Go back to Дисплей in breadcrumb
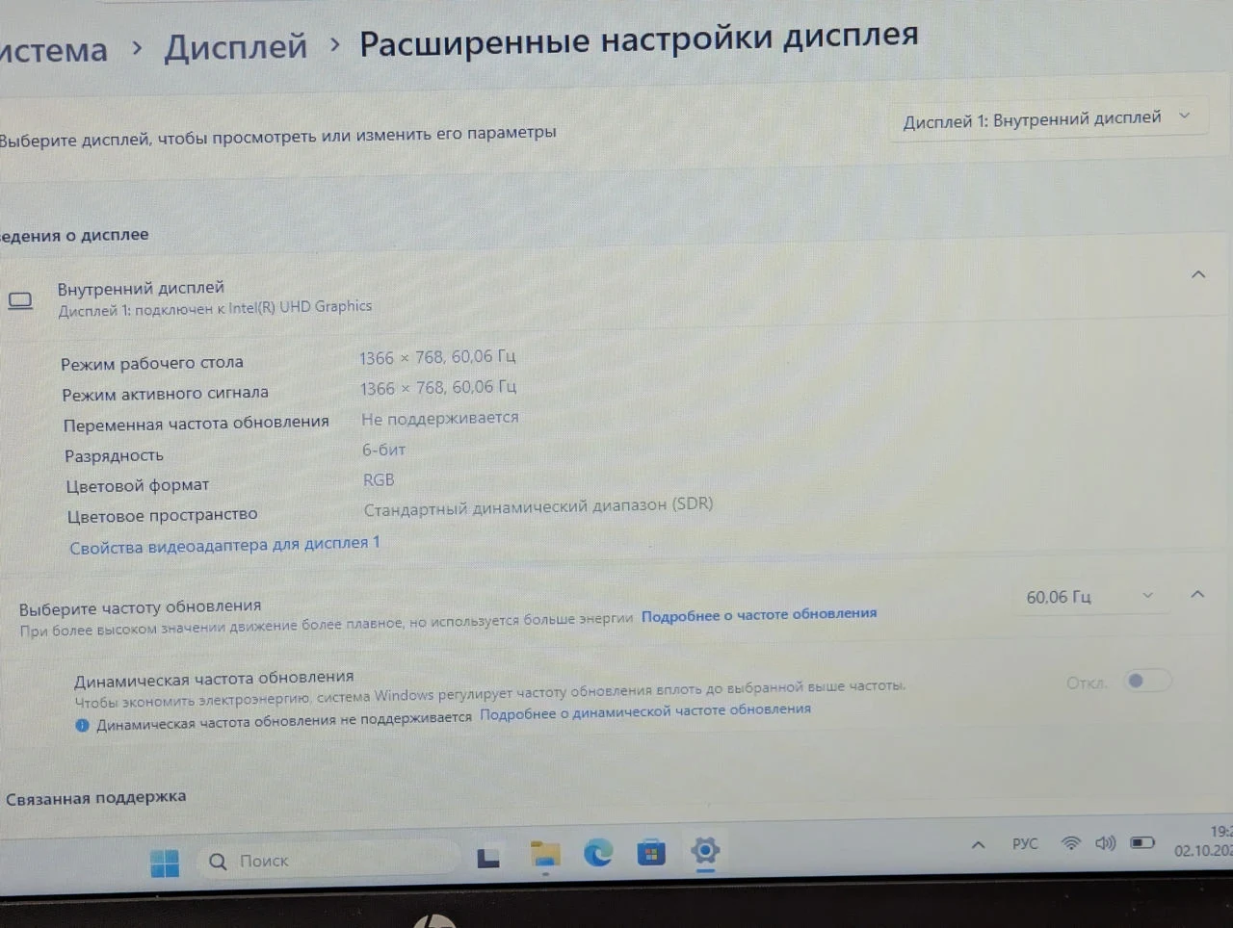The height and width of the screenshot is (928, 1233). tap(235, 46)
